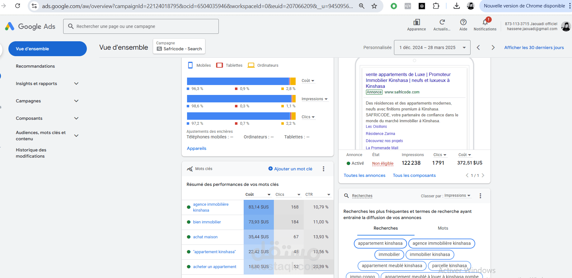Go to previous date period arrow
This screenshot has width=572, height=278.
(x=478, y=47)
